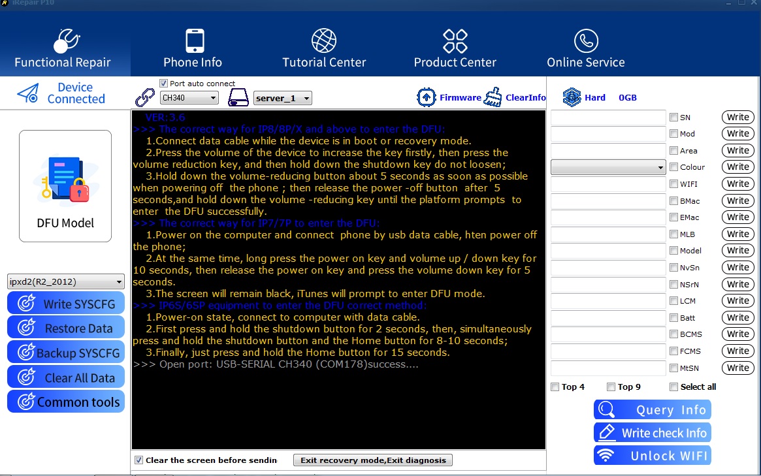761x476 pixels.
Task: Click the ClearInfo broom icon
Action: tap(493, 97)
